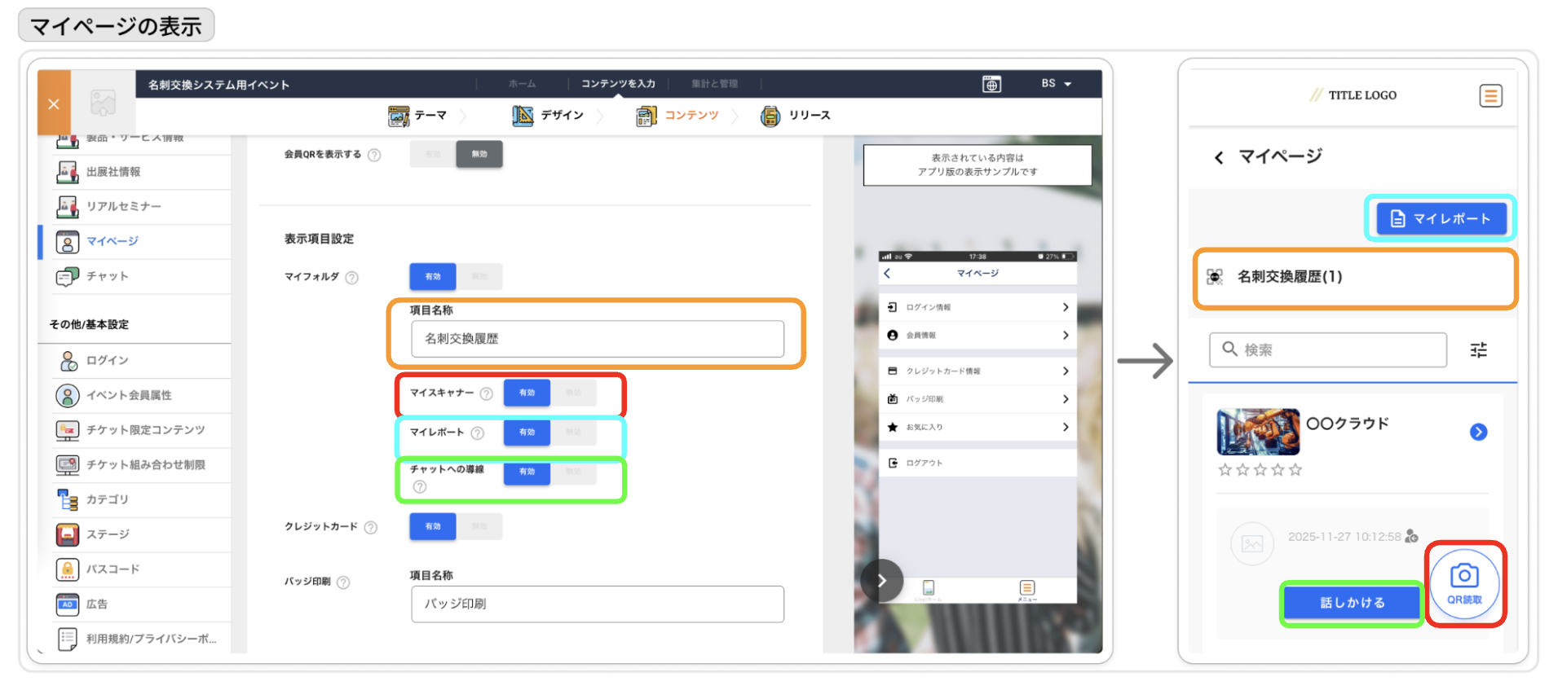
Task: Click the 検索 search field
Action: click(1328, 349)
